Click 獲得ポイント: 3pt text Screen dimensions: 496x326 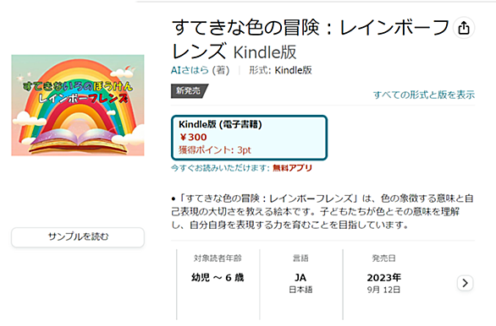215,149
